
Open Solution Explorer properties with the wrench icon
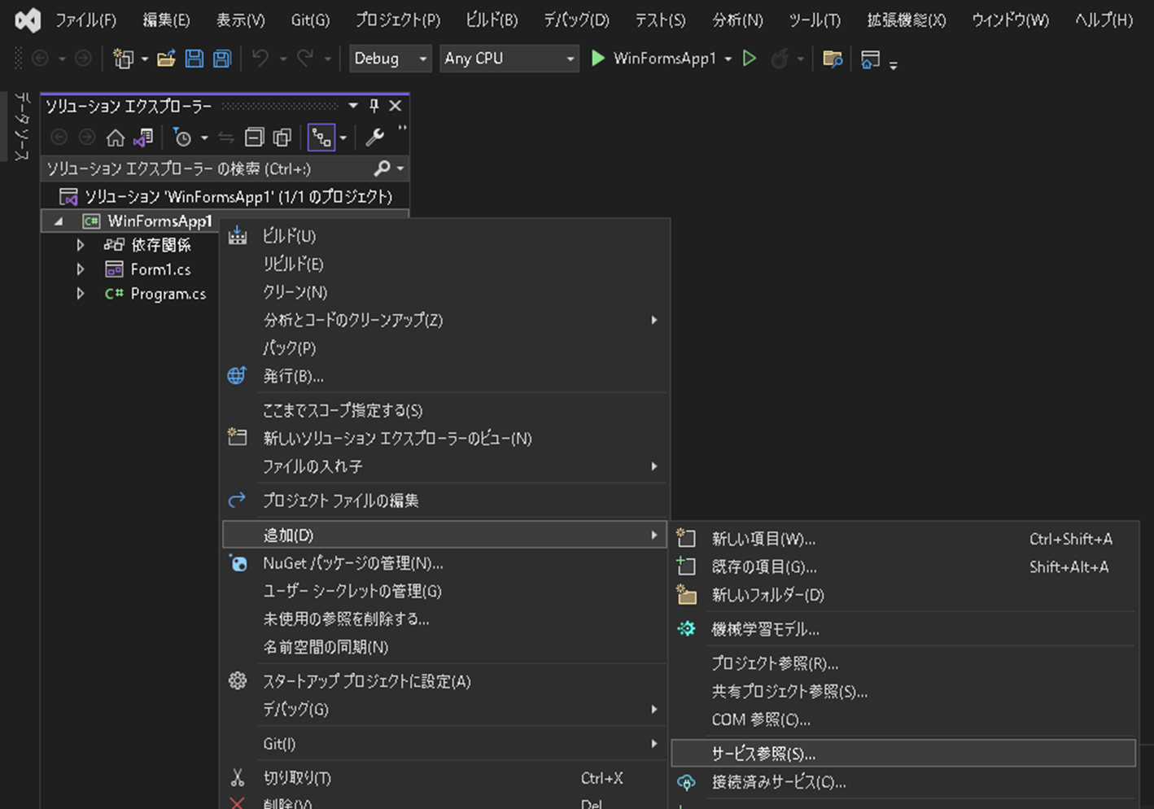[x=374, y=137]
